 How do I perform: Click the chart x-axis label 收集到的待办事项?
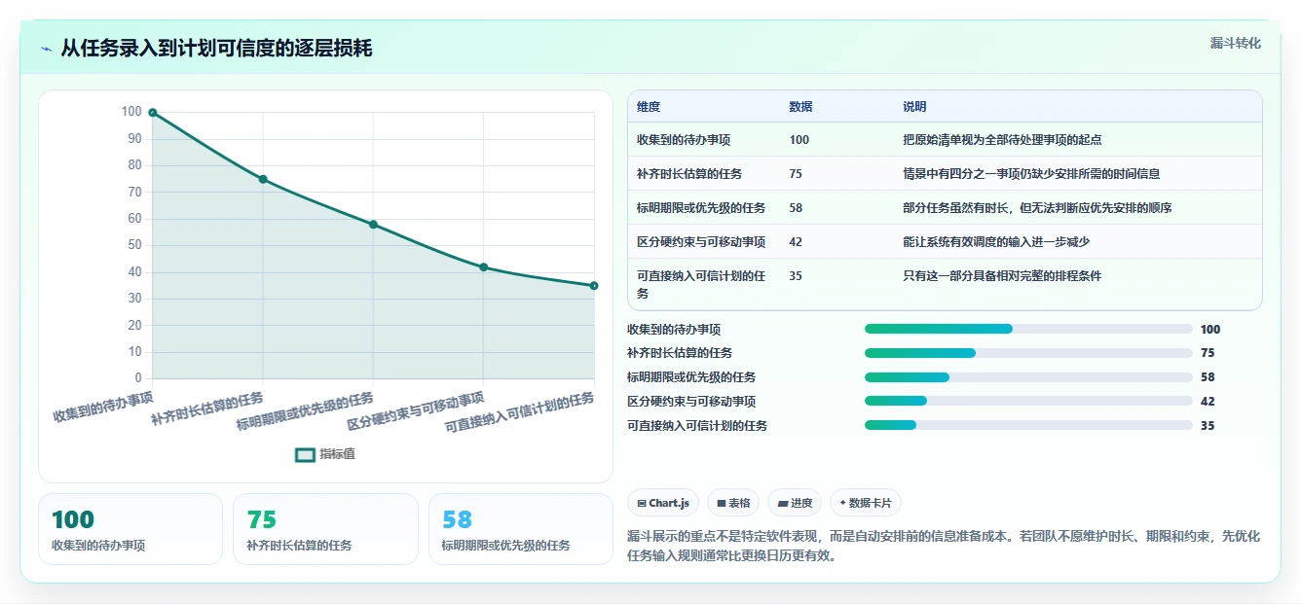click(x=103, y=406)
